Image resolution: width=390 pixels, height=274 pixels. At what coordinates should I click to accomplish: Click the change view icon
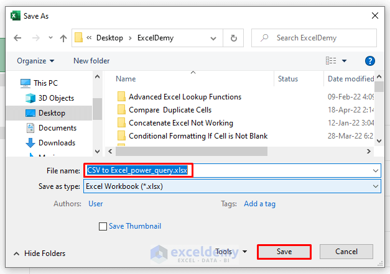332,61
